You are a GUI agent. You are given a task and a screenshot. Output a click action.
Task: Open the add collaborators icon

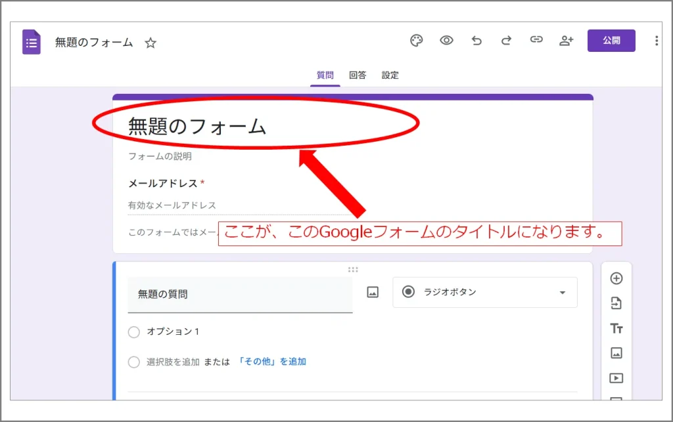click(x=566, y=41)
